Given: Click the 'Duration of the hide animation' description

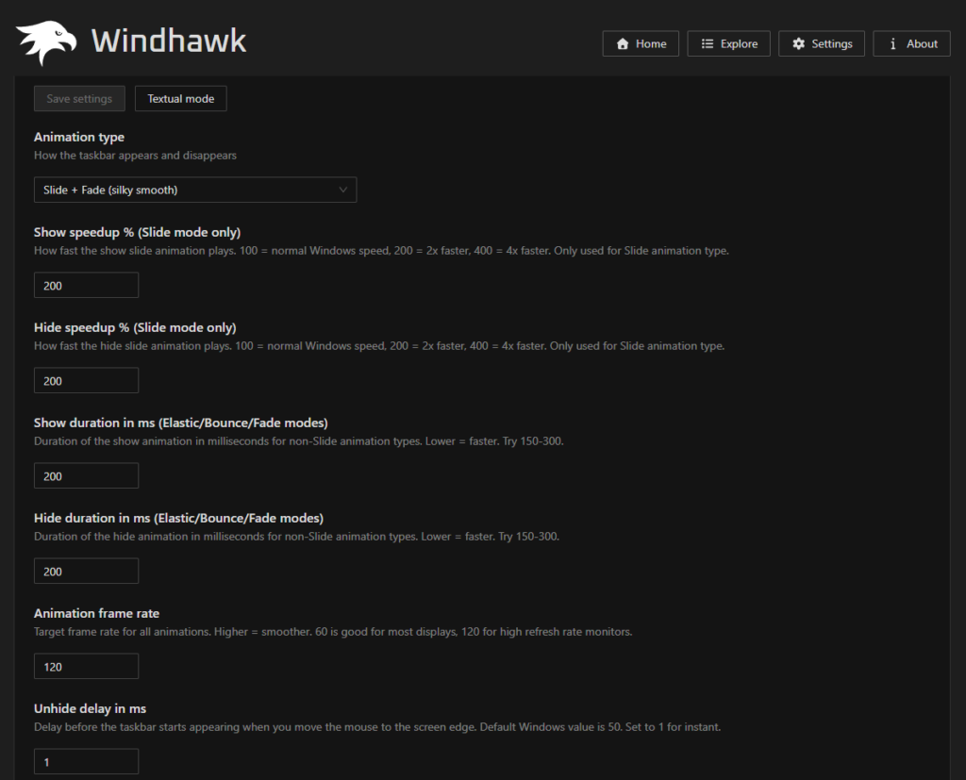Looking at the screenshot, I should click(x=296, y=536).
